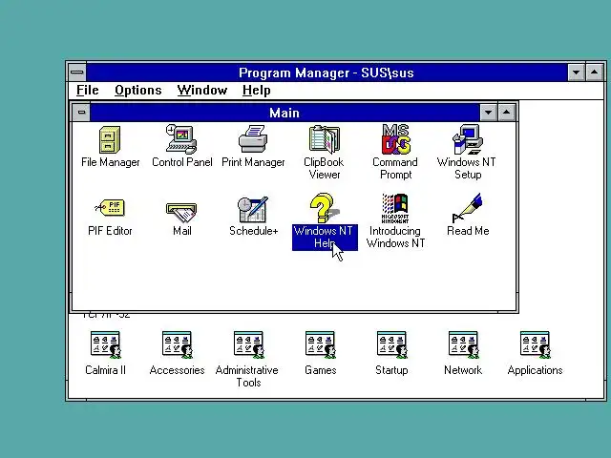Image resolution: width=611 pixels, height=458 pixels.
Task: Select Introducing Windows NT icon
Action: (x=395, y=208)
